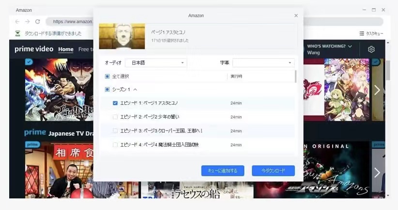The image size is (398, 210).
Task: Toggle the 全て選択 checkbox
Action: [x=107, y=76]
